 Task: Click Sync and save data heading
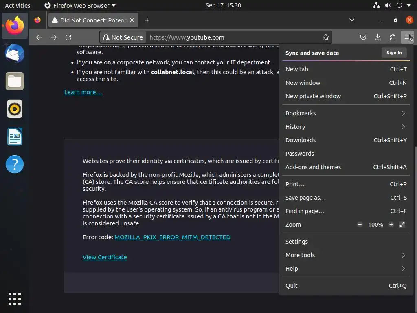(312, 53)
